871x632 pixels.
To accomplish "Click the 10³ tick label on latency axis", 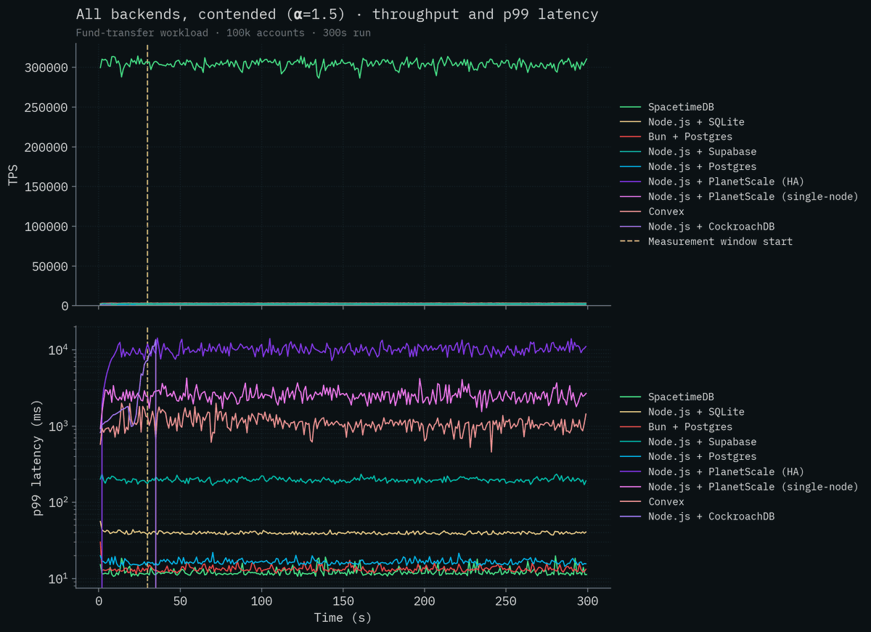I will [x=59, y=426].
